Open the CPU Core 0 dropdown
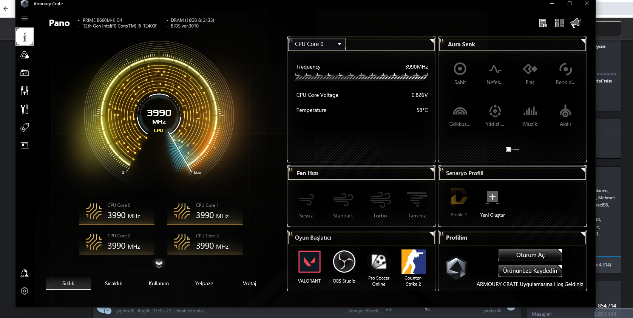Viewport: 633px width, 318px height. 317,44
